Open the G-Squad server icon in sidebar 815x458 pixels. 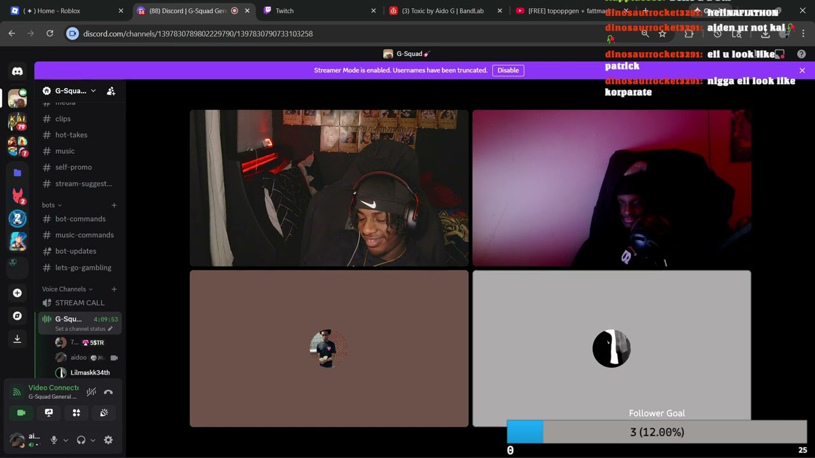17,98
